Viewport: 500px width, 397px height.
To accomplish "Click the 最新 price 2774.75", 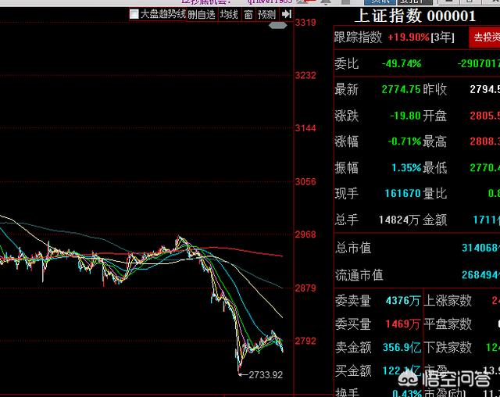I will tap(401, 89).
